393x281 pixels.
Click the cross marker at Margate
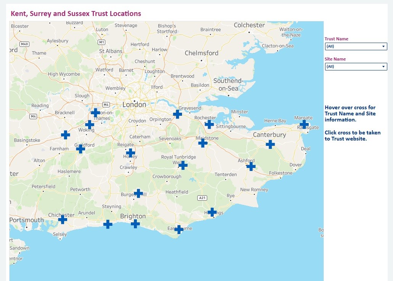click(x=304, y=125)
